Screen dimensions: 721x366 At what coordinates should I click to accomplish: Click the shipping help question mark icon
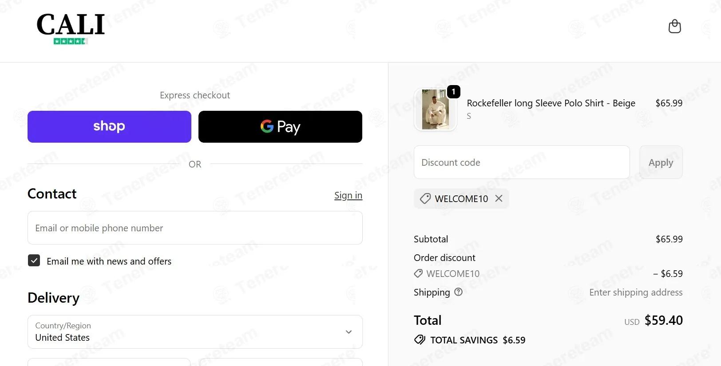(x=459, y=292)
